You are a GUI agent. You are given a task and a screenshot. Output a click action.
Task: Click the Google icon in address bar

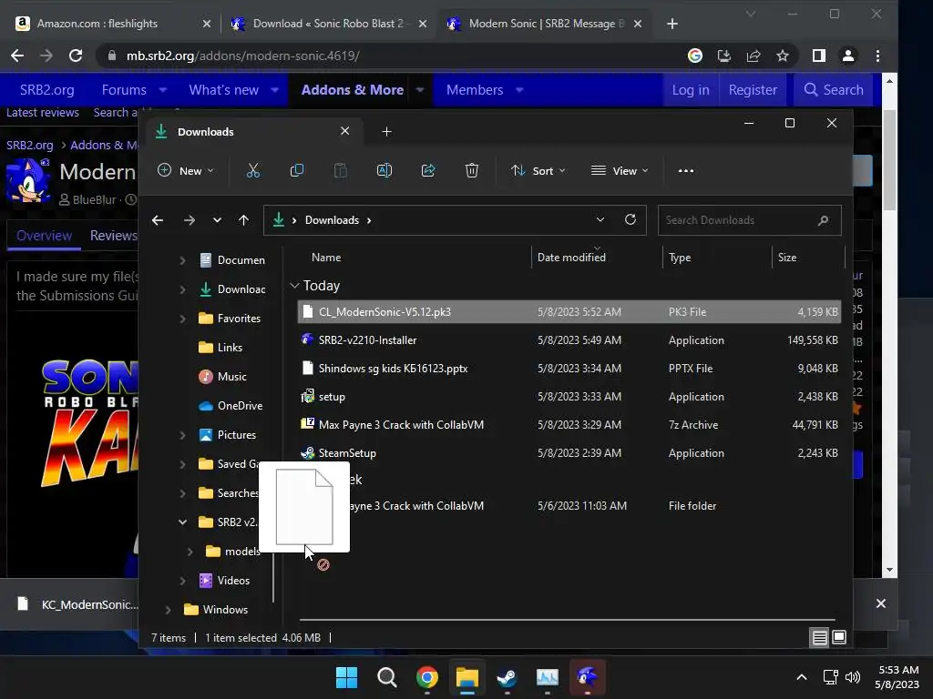(x=695, y=56)
